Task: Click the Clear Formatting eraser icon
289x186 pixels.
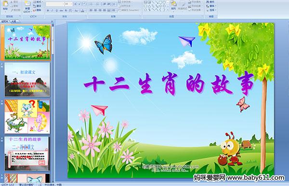Action: click(85, 4)
